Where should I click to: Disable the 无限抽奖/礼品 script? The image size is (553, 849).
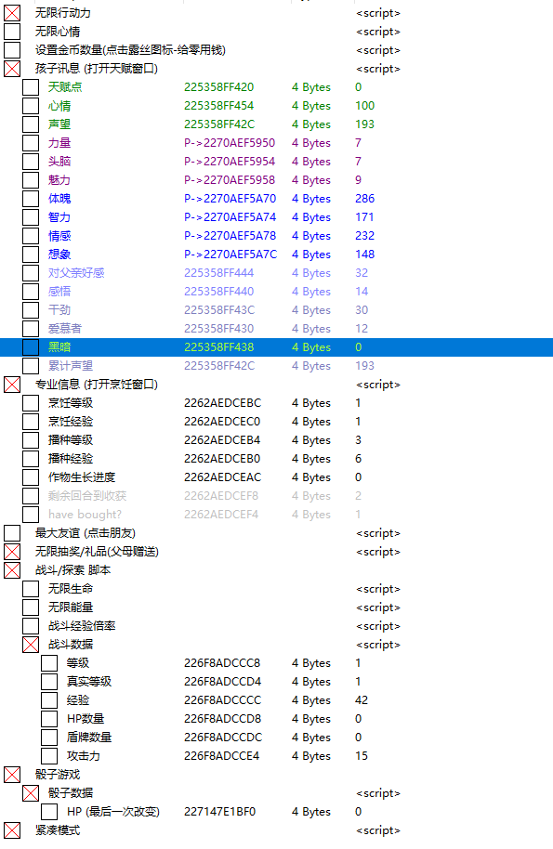(12, 552)
